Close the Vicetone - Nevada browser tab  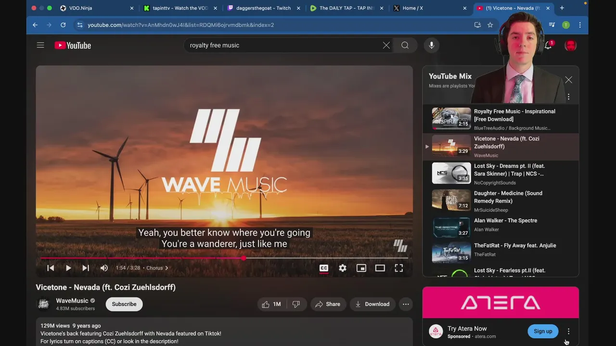click(548, 8)
